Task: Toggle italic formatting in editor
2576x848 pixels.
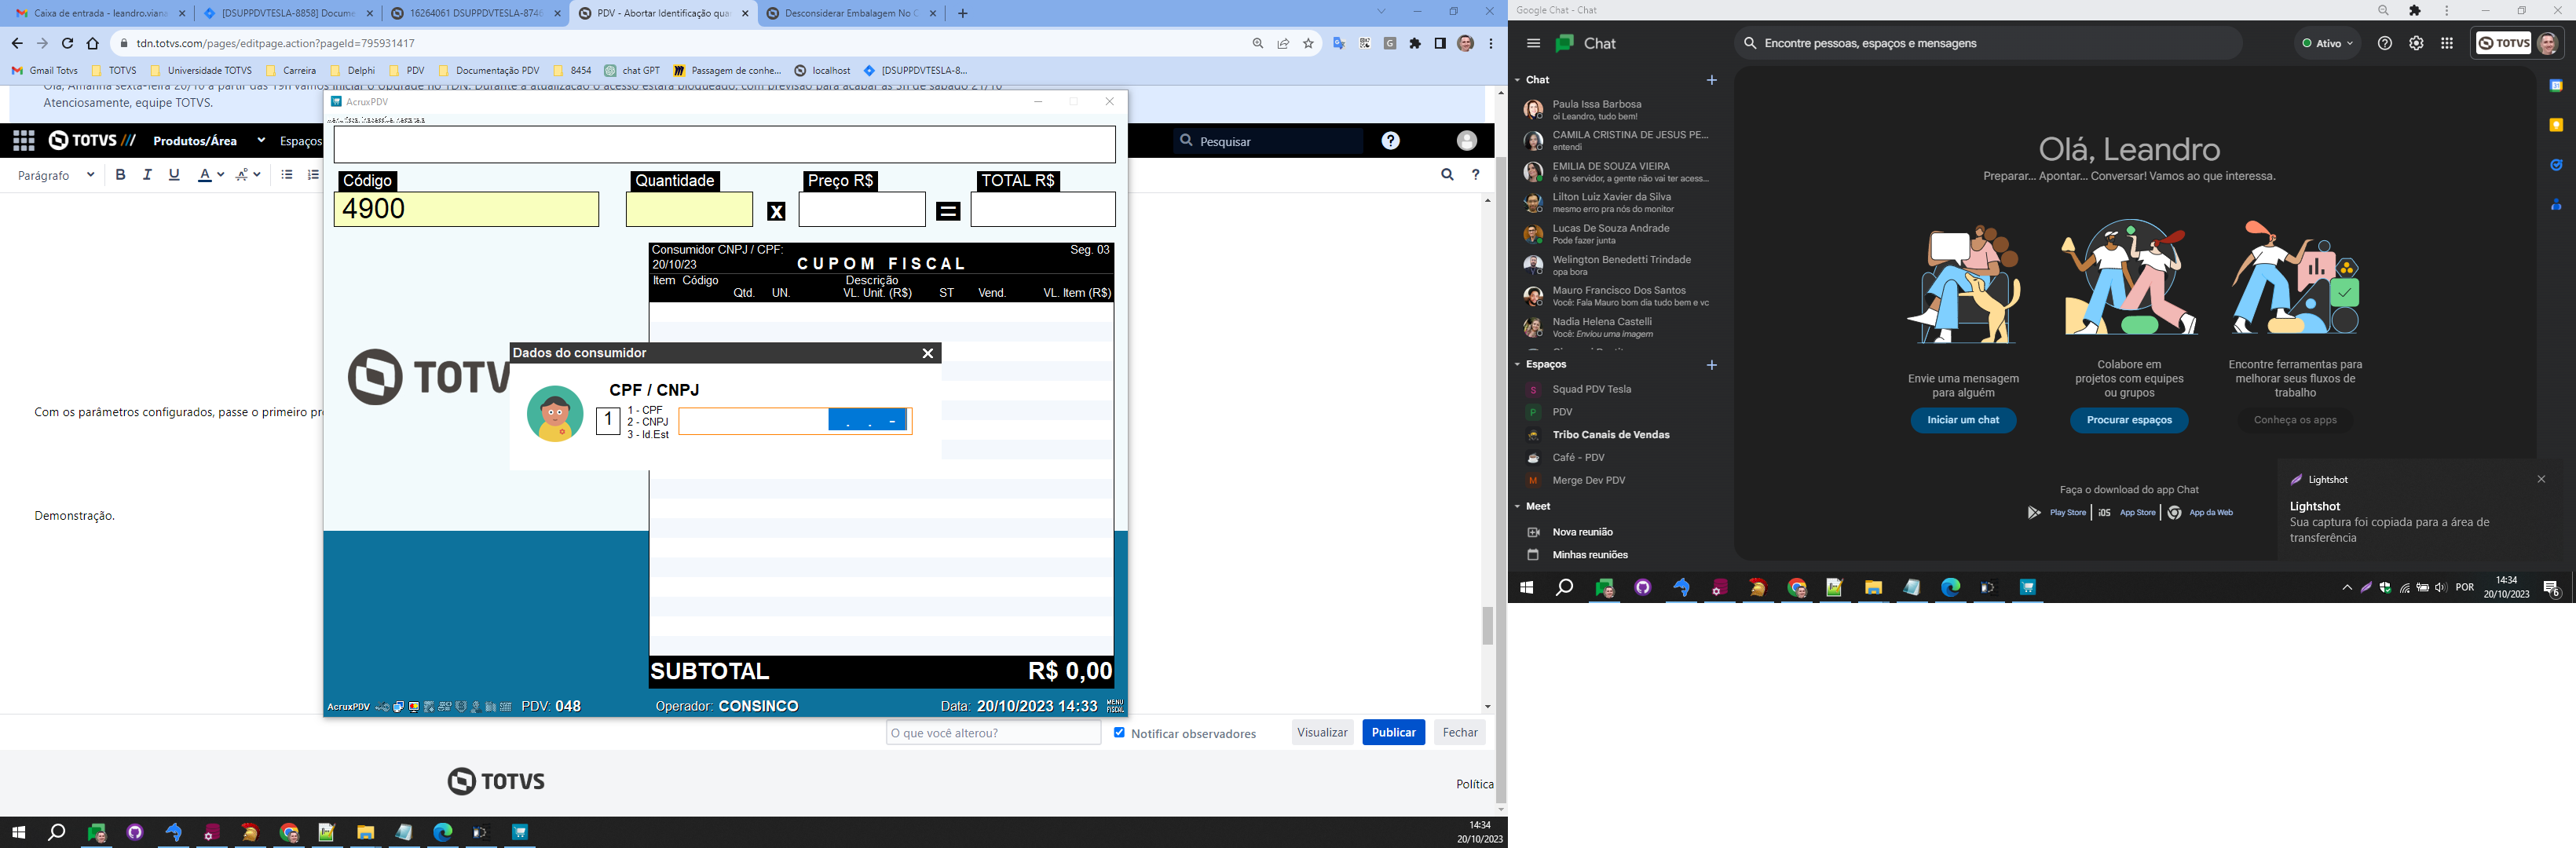Action: click(147, 175)
